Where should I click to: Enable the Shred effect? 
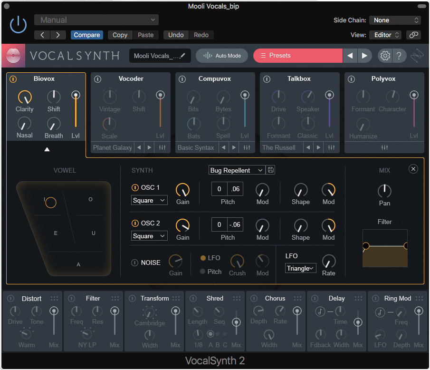pos(193,298)
